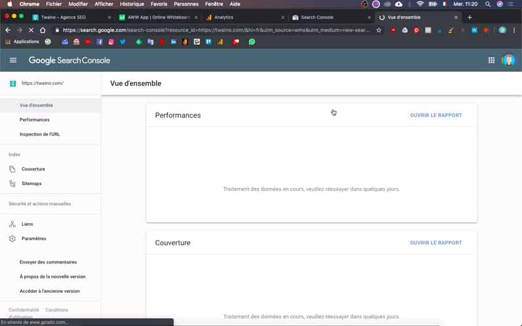Open the https://twaino.com/ property selector
This screenshot has height=326, width=522.
click(51, 83)
